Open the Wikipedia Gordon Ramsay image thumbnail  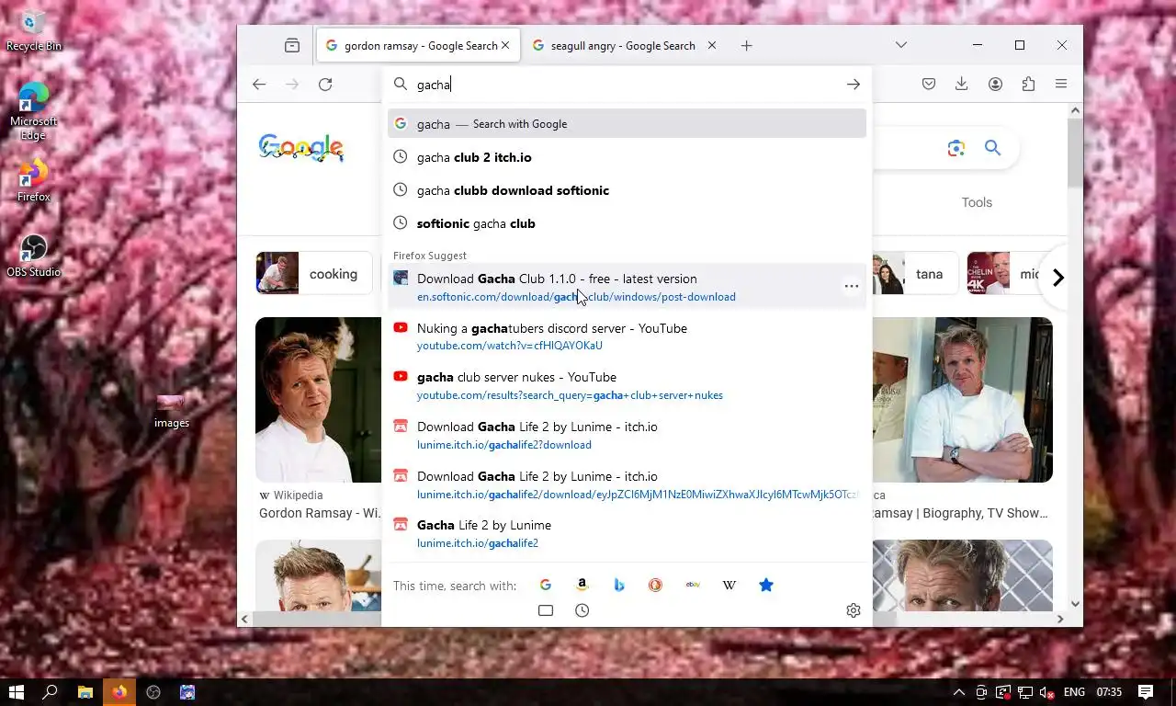click(319, 400)
